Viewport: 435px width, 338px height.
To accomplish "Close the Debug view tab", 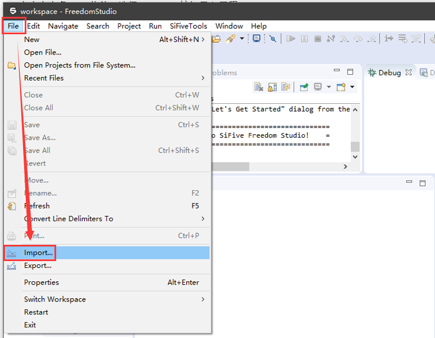I will [409, 72].
